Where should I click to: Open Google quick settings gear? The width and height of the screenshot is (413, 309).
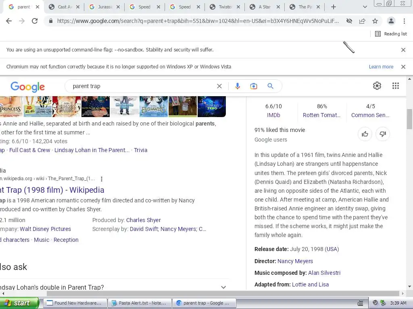tap(377, 86)
